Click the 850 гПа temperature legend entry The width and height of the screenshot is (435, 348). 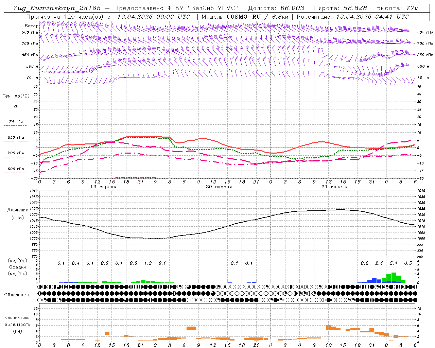coord(16,138)
